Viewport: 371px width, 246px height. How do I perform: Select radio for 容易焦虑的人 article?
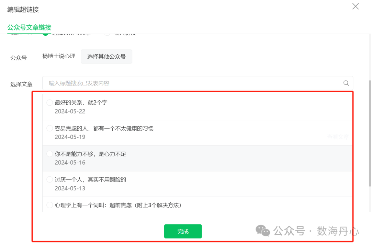click(49, 128)
